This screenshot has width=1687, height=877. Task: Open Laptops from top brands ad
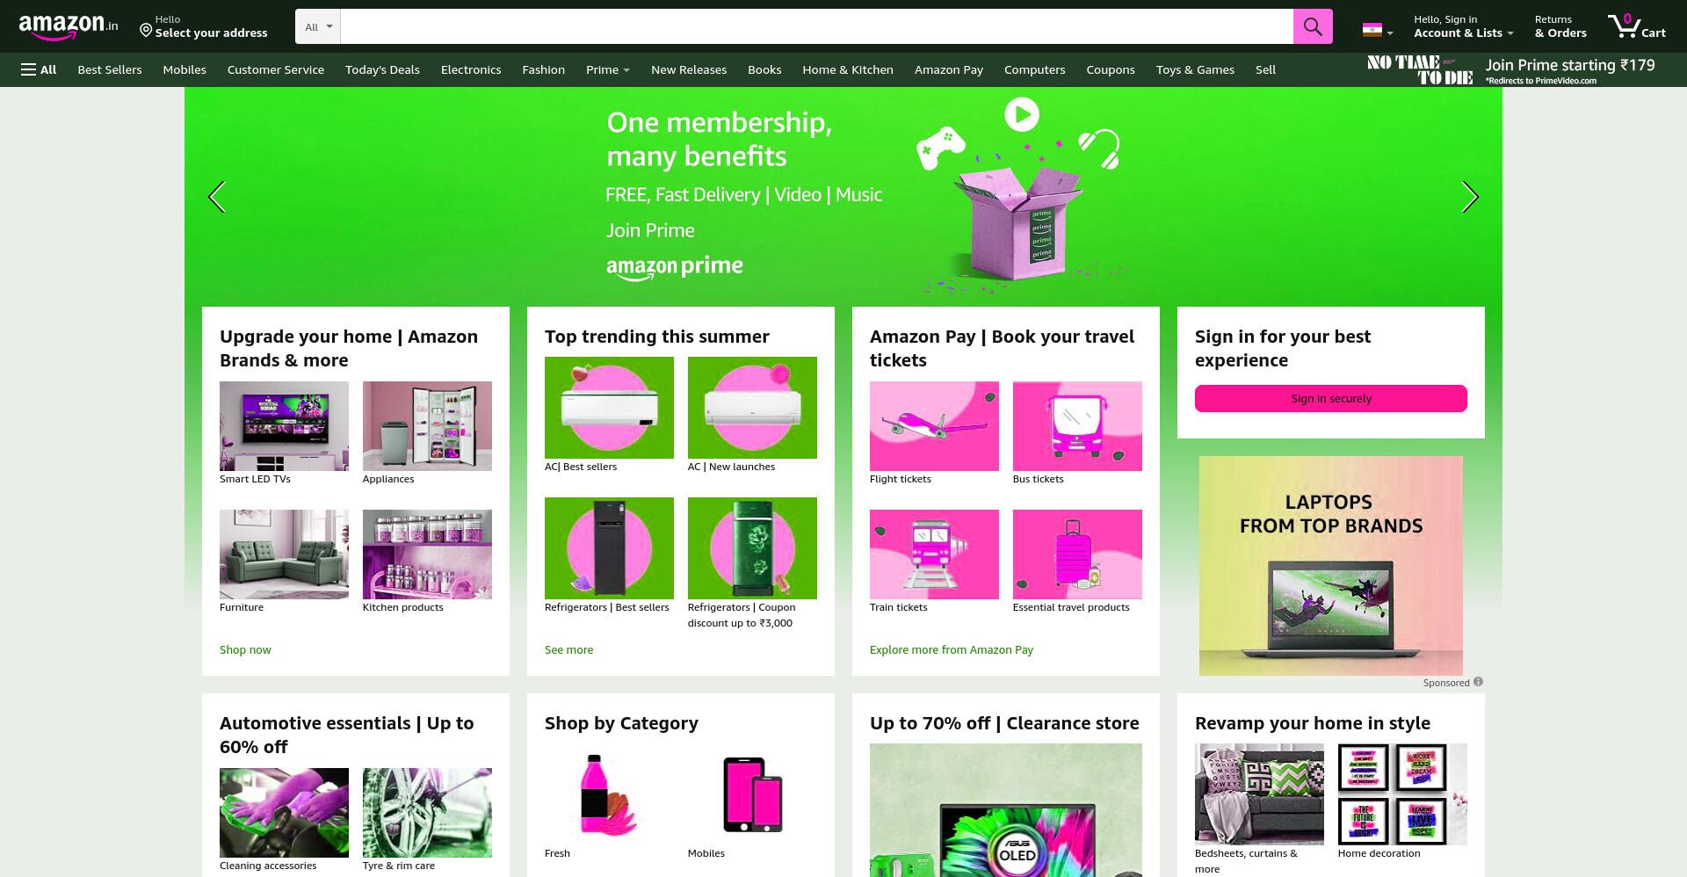coord(1331,566)
